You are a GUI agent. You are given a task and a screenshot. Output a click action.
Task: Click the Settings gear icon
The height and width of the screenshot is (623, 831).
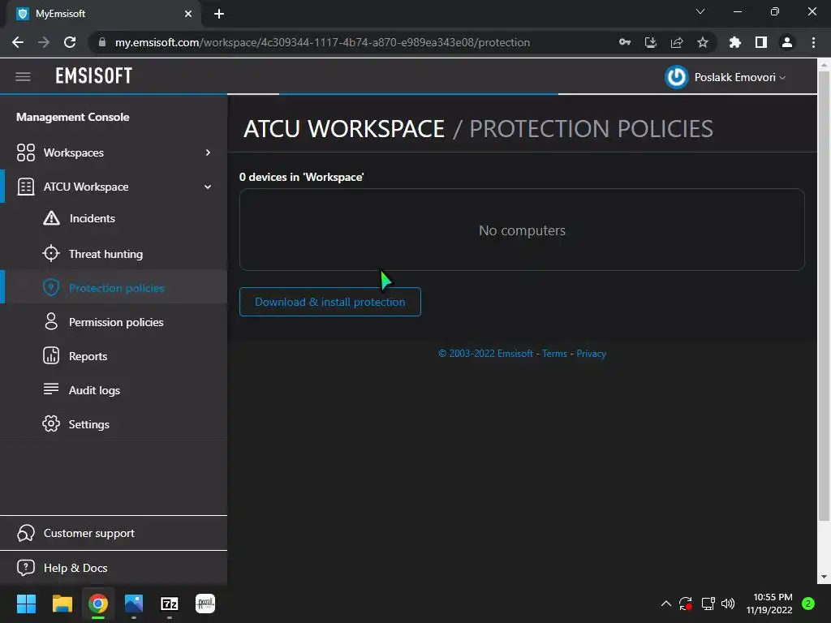coord(51,423)
